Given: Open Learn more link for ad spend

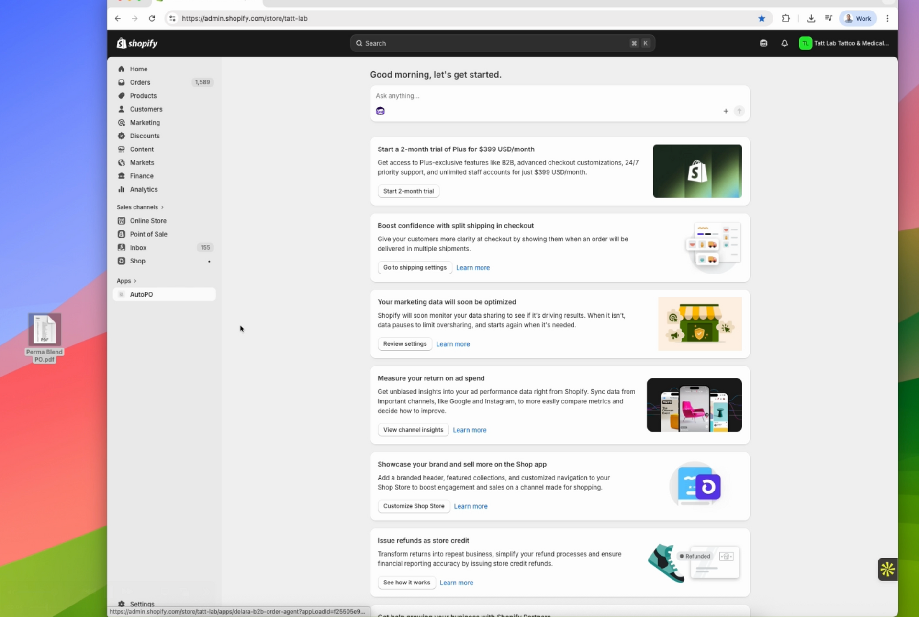Looking at the screenshot, I should pos(470,430).
